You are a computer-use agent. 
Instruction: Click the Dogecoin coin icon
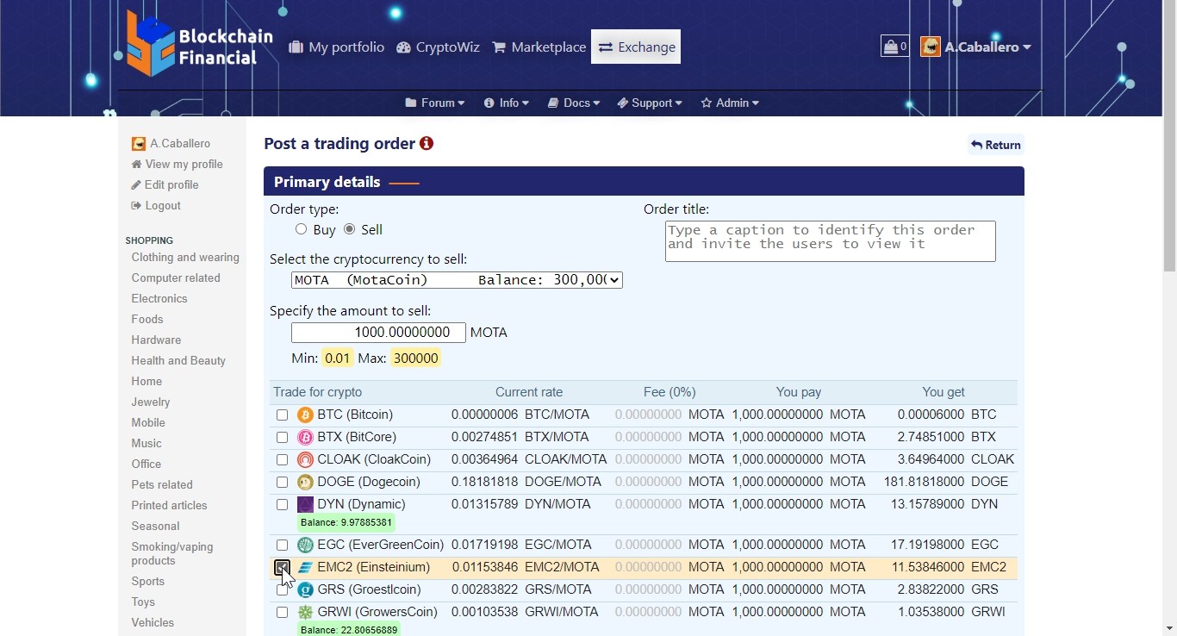click(x=305, y=483)
